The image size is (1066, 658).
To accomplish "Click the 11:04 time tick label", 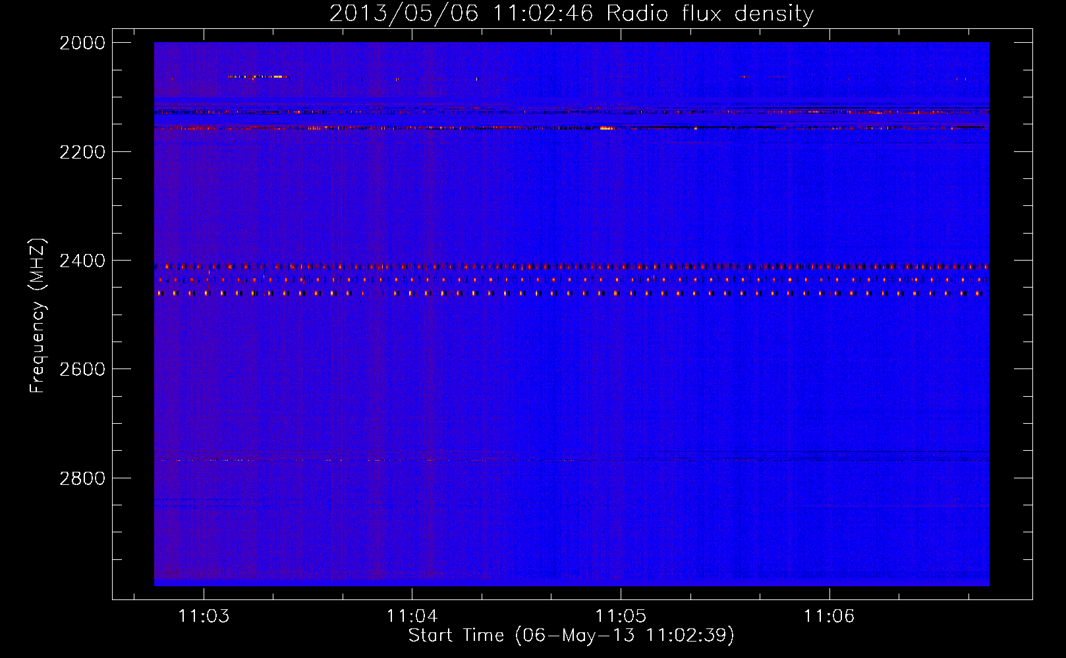I will click(412, 616).
